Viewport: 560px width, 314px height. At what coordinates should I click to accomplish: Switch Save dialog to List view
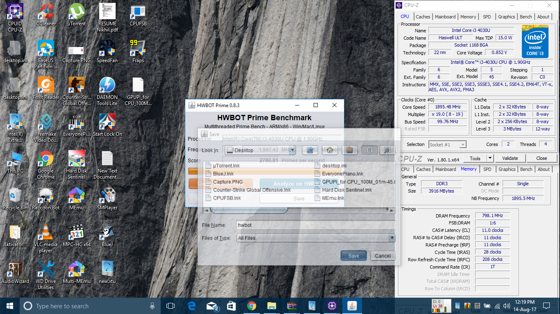tap(370, 150)
